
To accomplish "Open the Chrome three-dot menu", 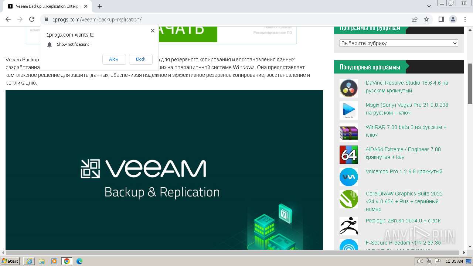I will 465,19.
